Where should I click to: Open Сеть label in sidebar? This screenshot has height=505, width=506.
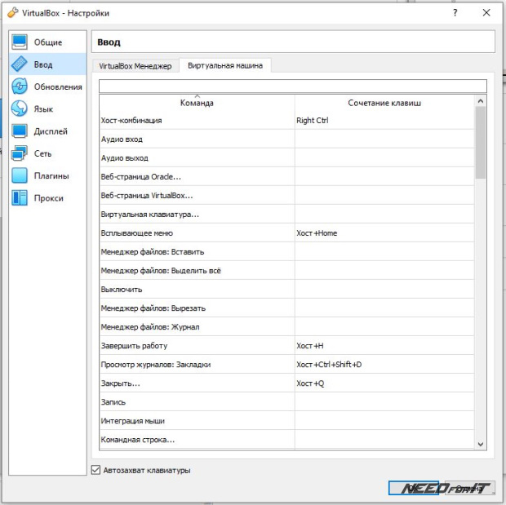point(42,153)
